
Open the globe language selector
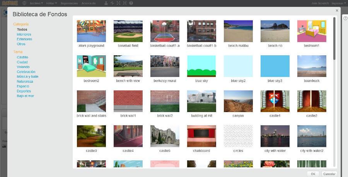[x=24, y=3]
